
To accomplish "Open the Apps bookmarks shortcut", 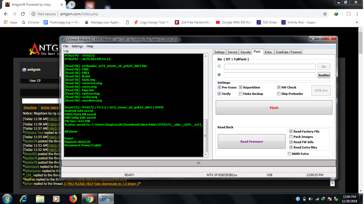I will (11, 22).
